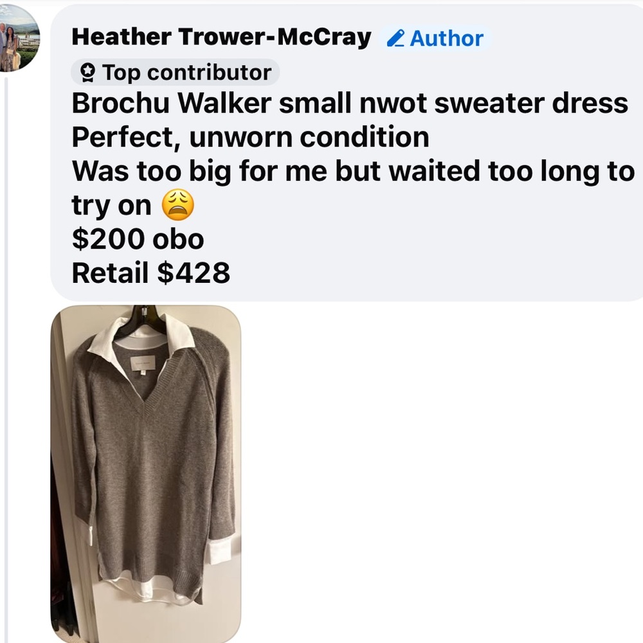This screenshot has height=643, width=643.
Task: Click the 'Perfect, unworn condition' line
Action: click(251, 138)
